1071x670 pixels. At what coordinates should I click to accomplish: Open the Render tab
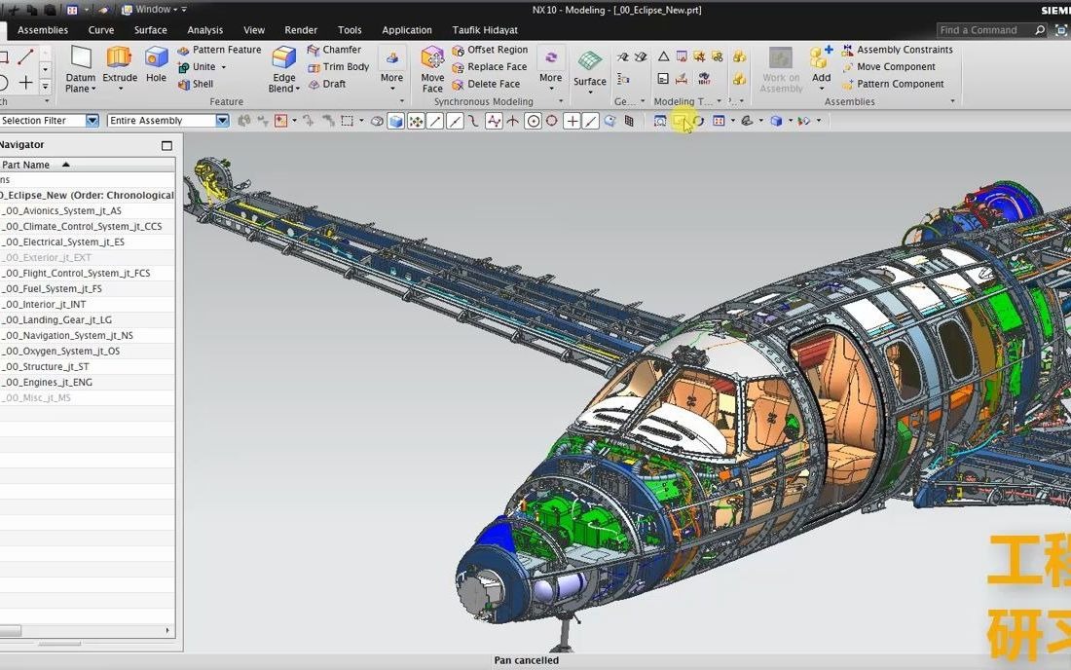click(x=301, y=30)
